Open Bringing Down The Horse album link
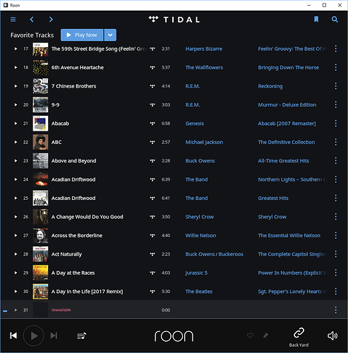Image resolution: width=348 pixels, height=353 pixels. click(289, 67)
